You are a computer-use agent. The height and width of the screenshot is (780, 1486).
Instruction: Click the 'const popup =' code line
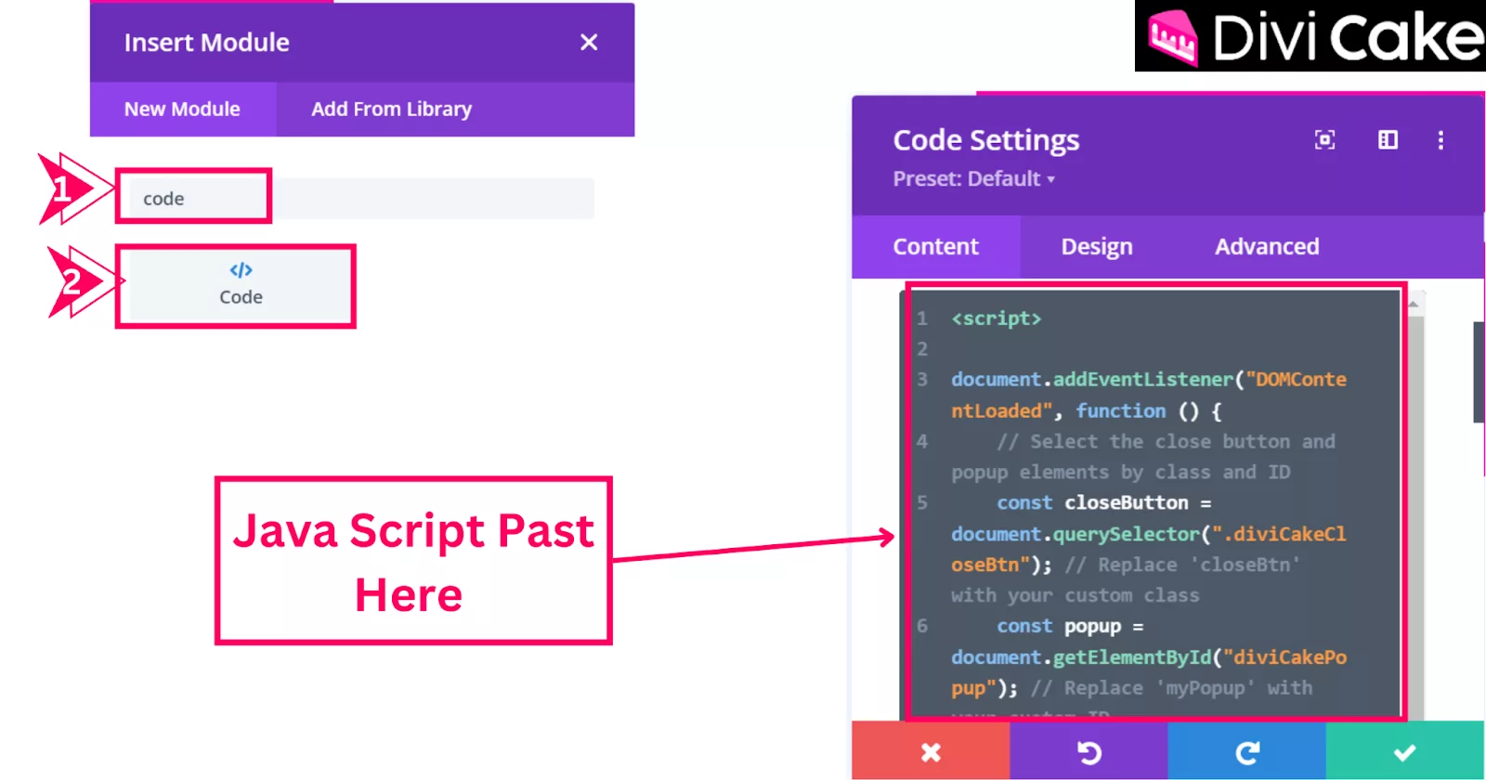coord(1070,626)
